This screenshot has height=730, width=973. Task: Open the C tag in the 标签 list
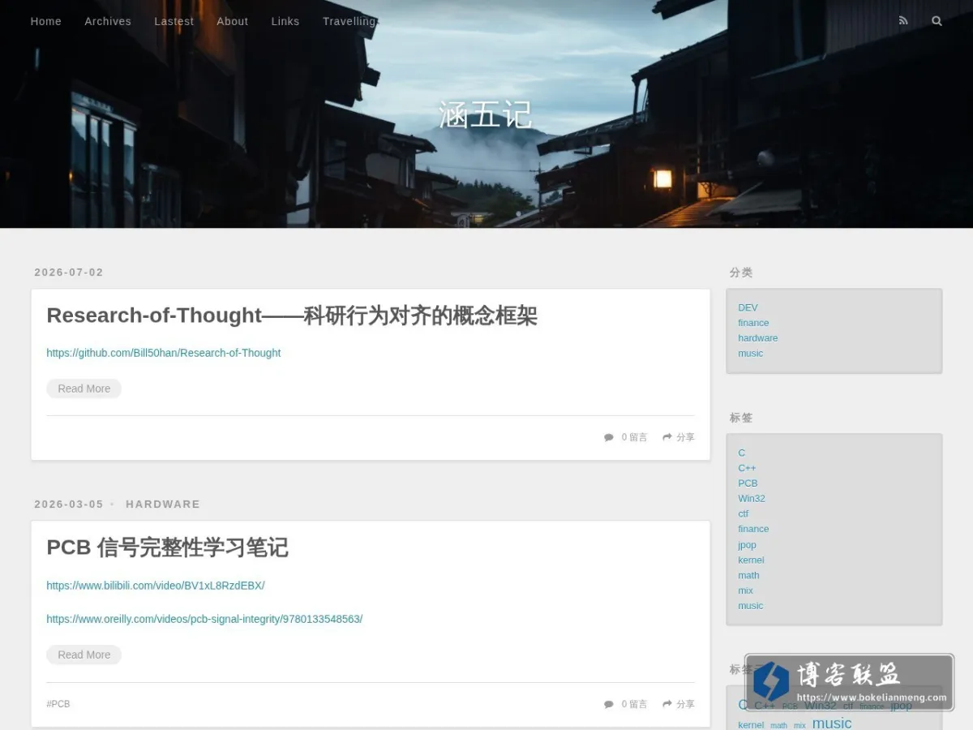pos(742,453)
